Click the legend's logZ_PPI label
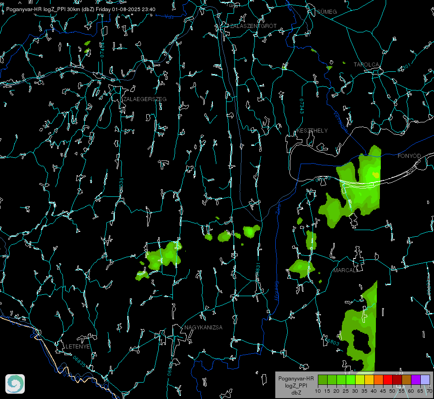The height and width of the screenshot is (399, 434). [x=296, y=385]
